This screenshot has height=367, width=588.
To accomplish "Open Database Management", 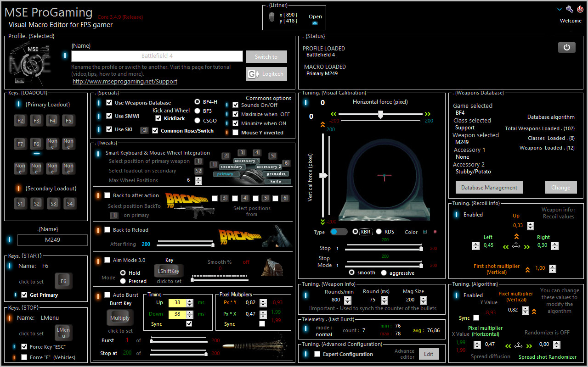I will [489, 188].
